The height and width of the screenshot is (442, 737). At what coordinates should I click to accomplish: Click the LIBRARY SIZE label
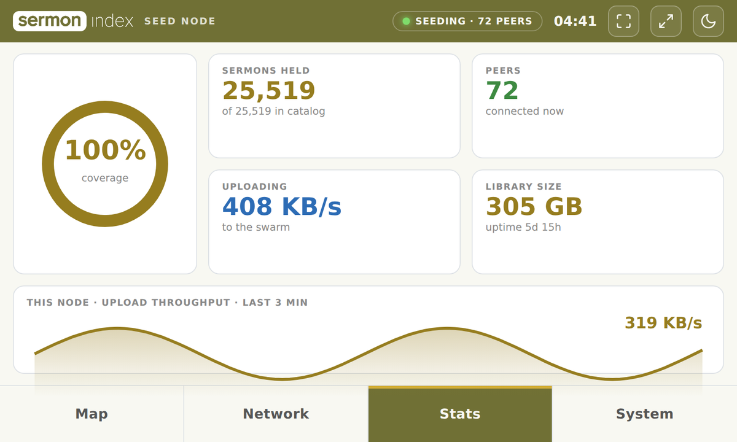(523, 187)
